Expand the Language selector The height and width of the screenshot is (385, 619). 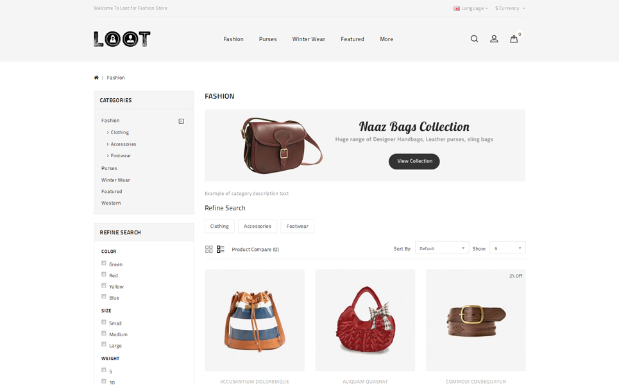(471, 8)
